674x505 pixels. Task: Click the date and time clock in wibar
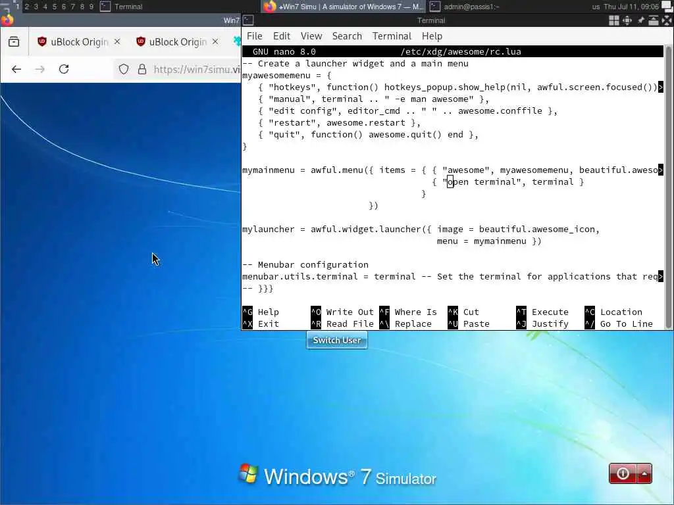click(631, 7)
